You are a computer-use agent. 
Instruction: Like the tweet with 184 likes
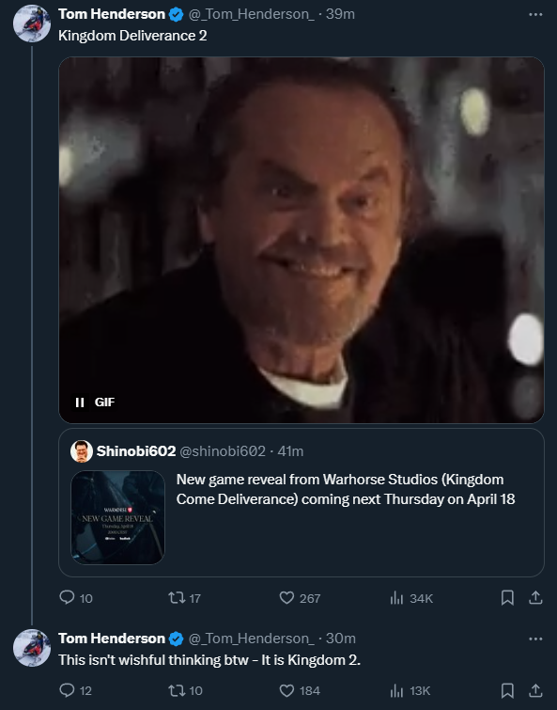click(286, 690)
